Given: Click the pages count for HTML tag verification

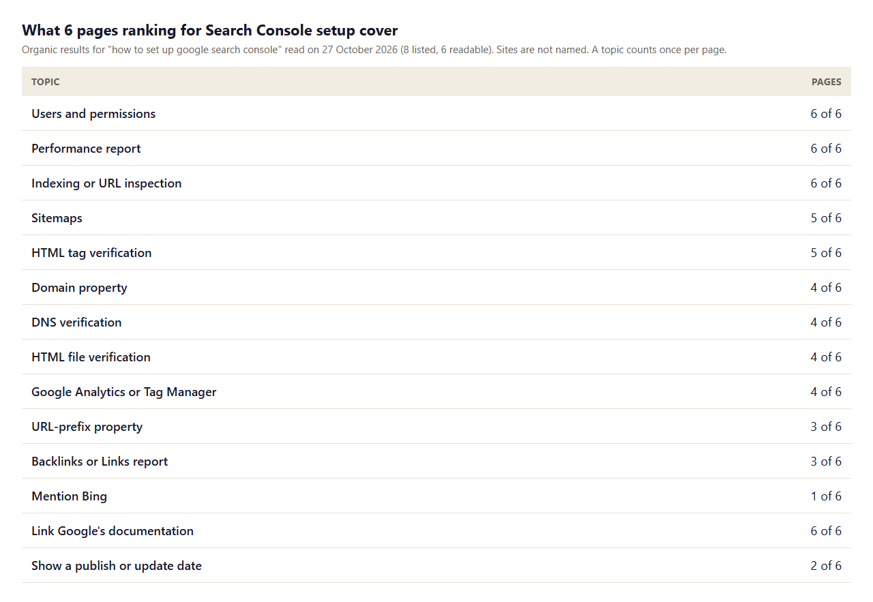Looking at the screenshot, I should point(826,253).
